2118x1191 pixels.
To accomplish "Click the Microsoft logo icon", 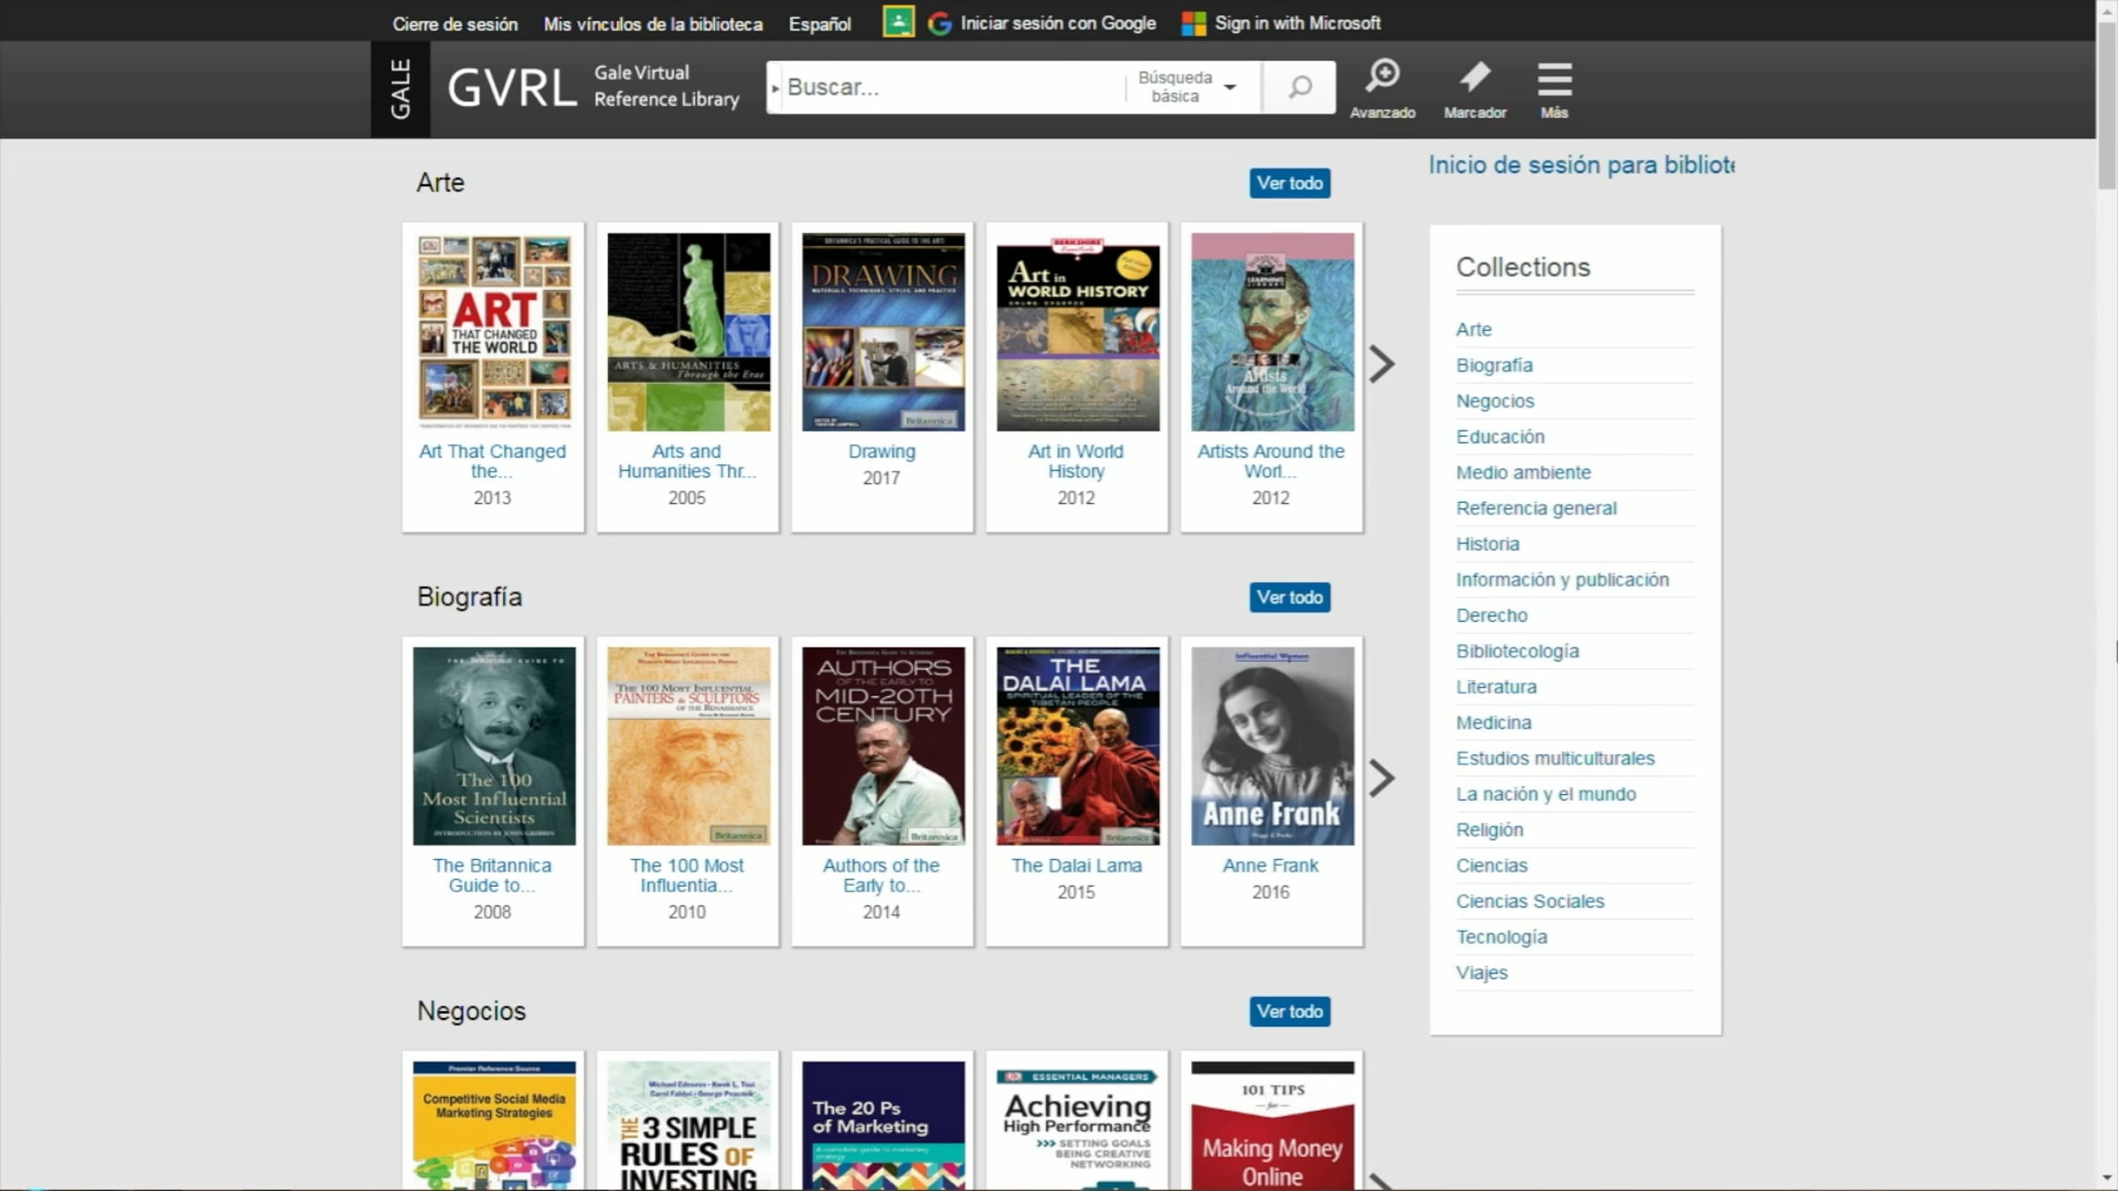I will pos(1194,24).
